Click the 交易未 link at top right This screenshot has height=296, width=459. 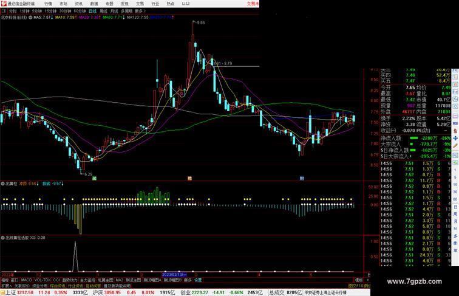253,4
